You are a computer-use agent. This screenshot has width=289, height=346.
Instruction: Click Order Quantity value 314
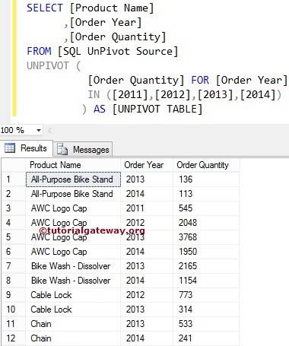coord(186,309)
